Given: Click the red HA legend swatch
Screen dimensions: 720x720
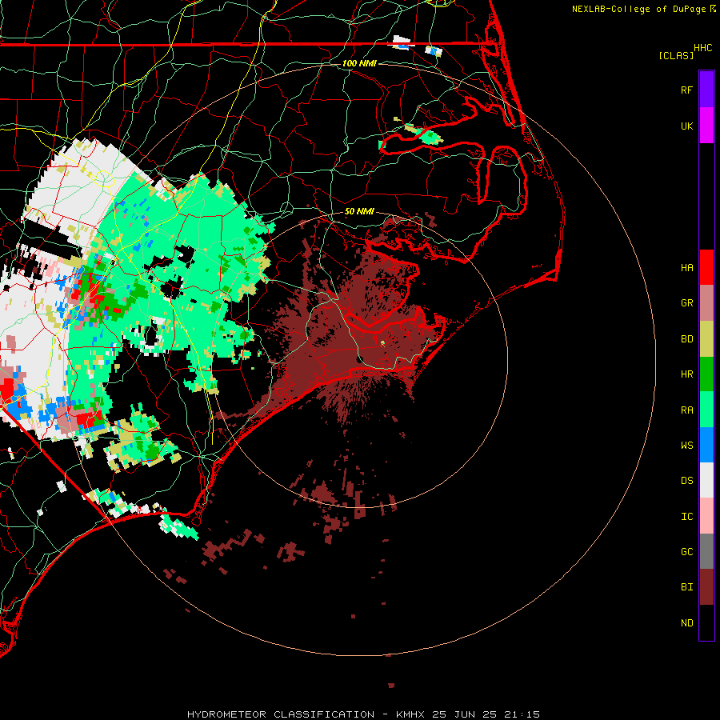Looking at the screenshot, I should (x=706, y=267).
